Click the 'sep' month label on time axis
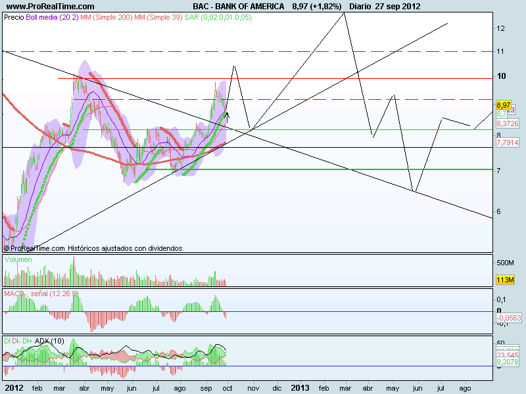Image resolution: width=526 pixels, height=394 pixels. click(x=206, y=388)
